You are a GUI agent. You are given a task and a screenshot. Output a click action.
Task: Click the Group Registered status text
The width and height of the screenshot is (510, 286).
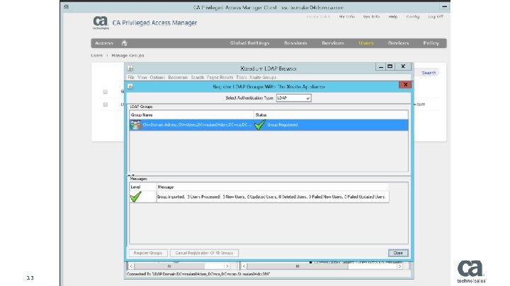point(283,125)
